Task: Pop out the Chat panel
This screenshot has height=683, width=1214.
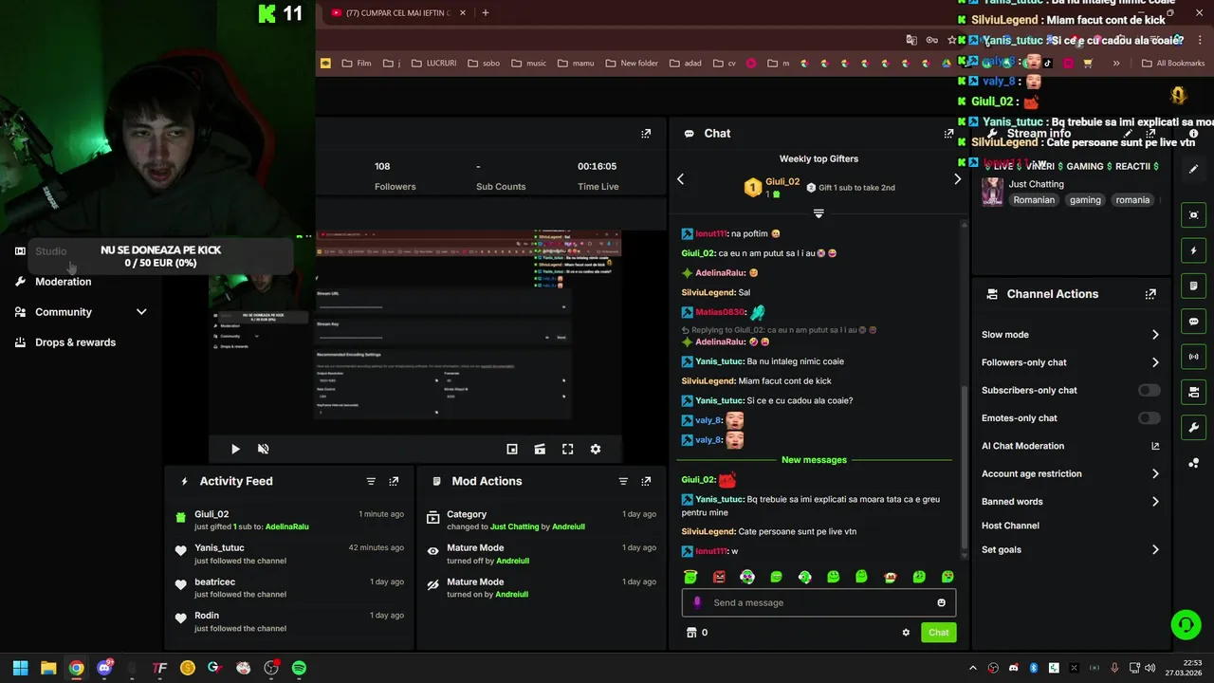Action: (948, 134)
